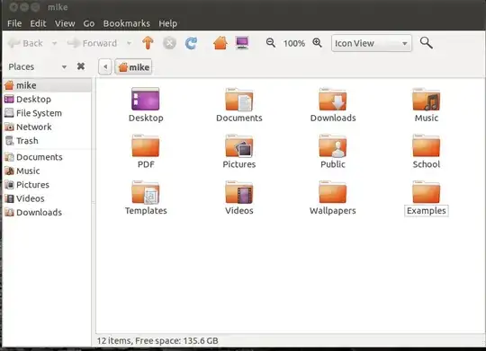Screen dimensions: 486x351
Task: Select the Examples folder
Action: pos(427,197)
